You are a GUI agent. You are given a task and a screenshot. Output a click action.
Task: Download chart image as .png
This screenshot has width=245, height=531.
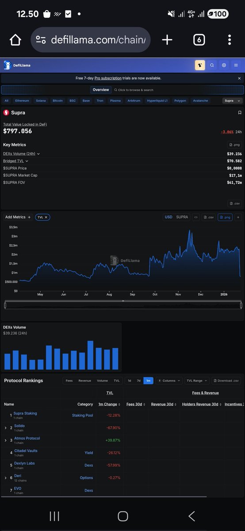tap(225, 217)
